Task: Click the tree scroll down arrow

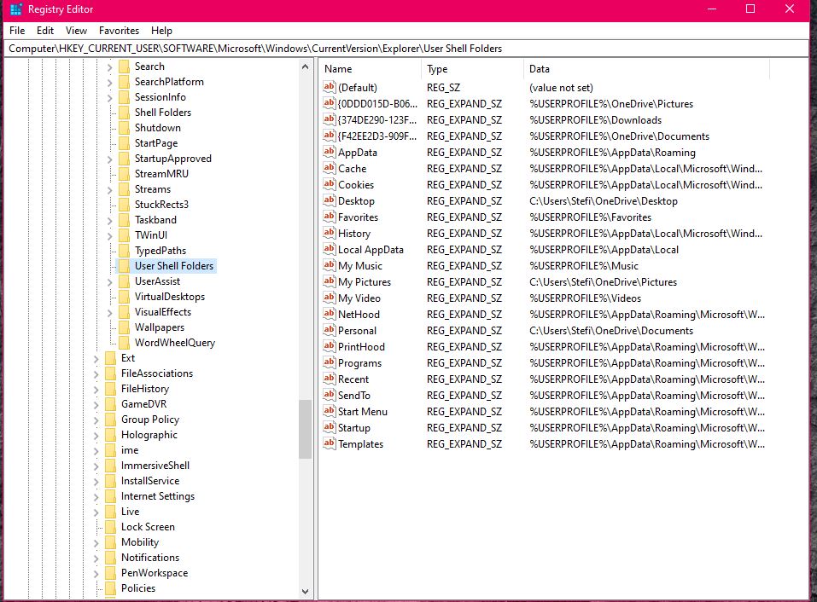Action: [x=306, y=592]
